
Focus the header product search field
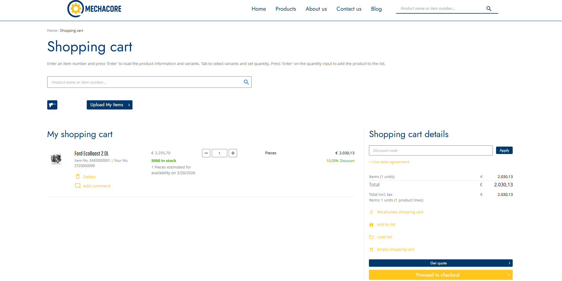click(x=441, y=9)
